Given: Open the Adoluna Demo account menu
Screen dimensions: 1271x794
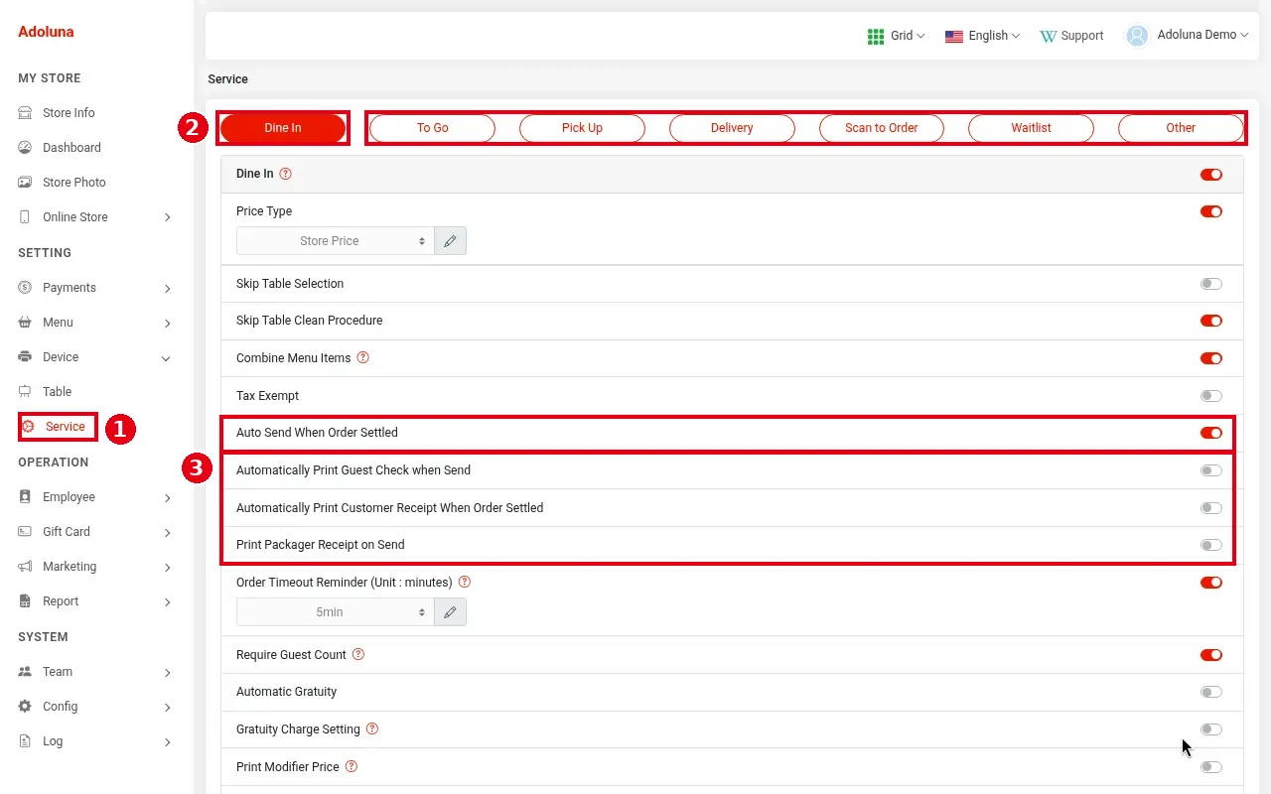Looking at the screenshot, I should tap(1187, 36).
